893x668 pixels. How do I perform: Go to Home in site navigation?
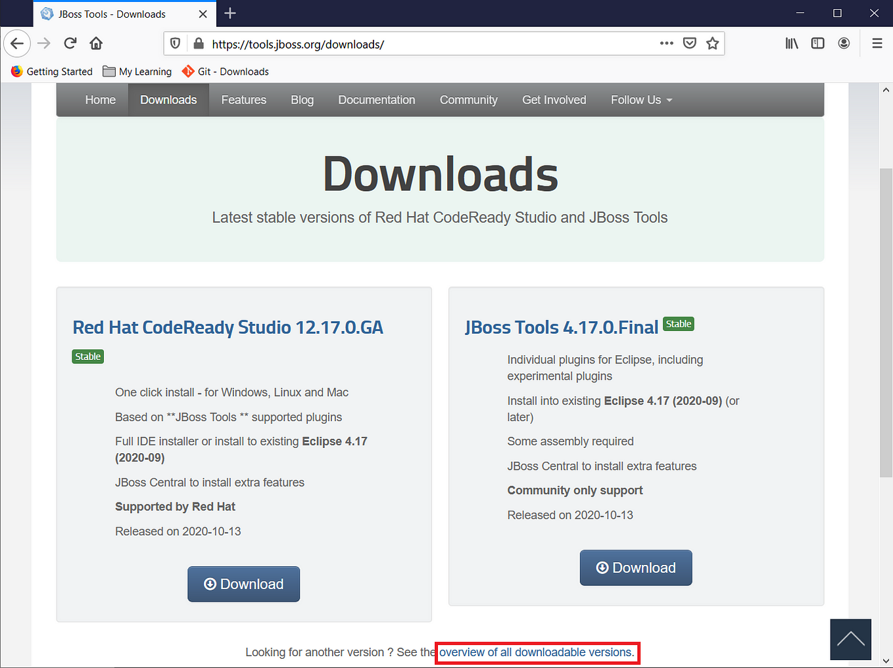point(101,100)
